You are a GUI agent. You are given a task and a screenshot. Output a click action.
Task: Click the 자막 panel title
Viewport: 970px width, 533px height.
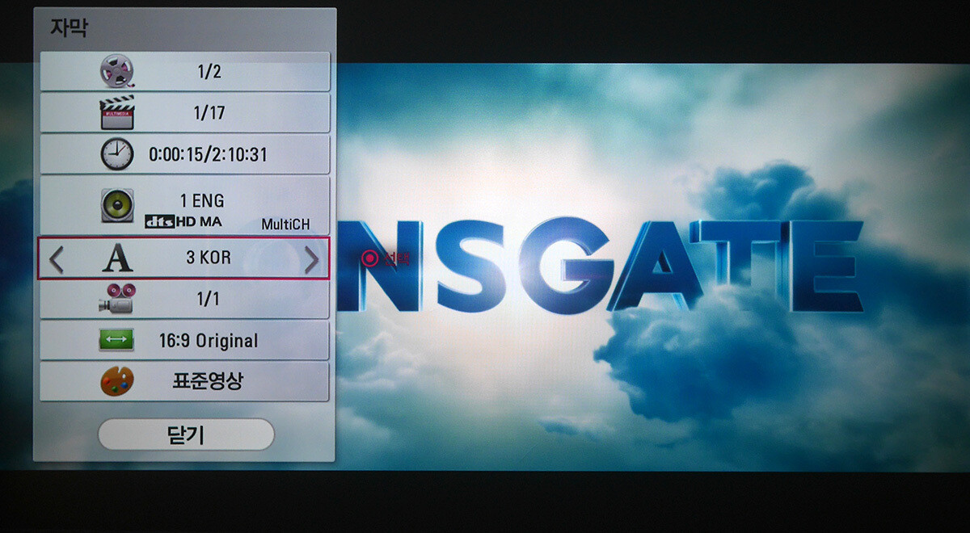(x=69, y=27)
